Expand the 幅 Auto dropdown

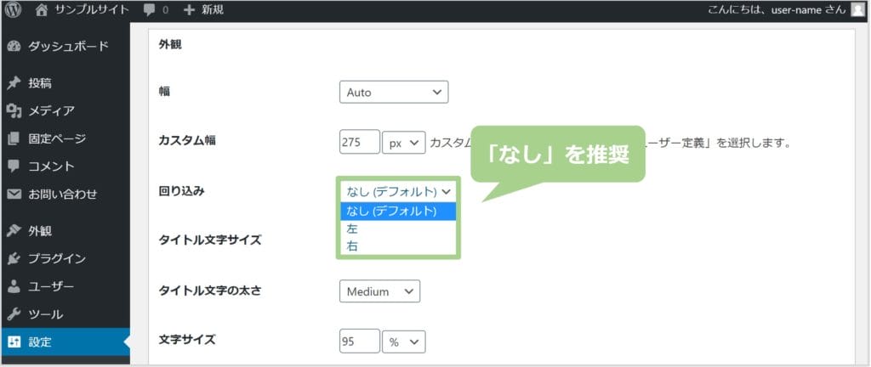tap(393, 92)
